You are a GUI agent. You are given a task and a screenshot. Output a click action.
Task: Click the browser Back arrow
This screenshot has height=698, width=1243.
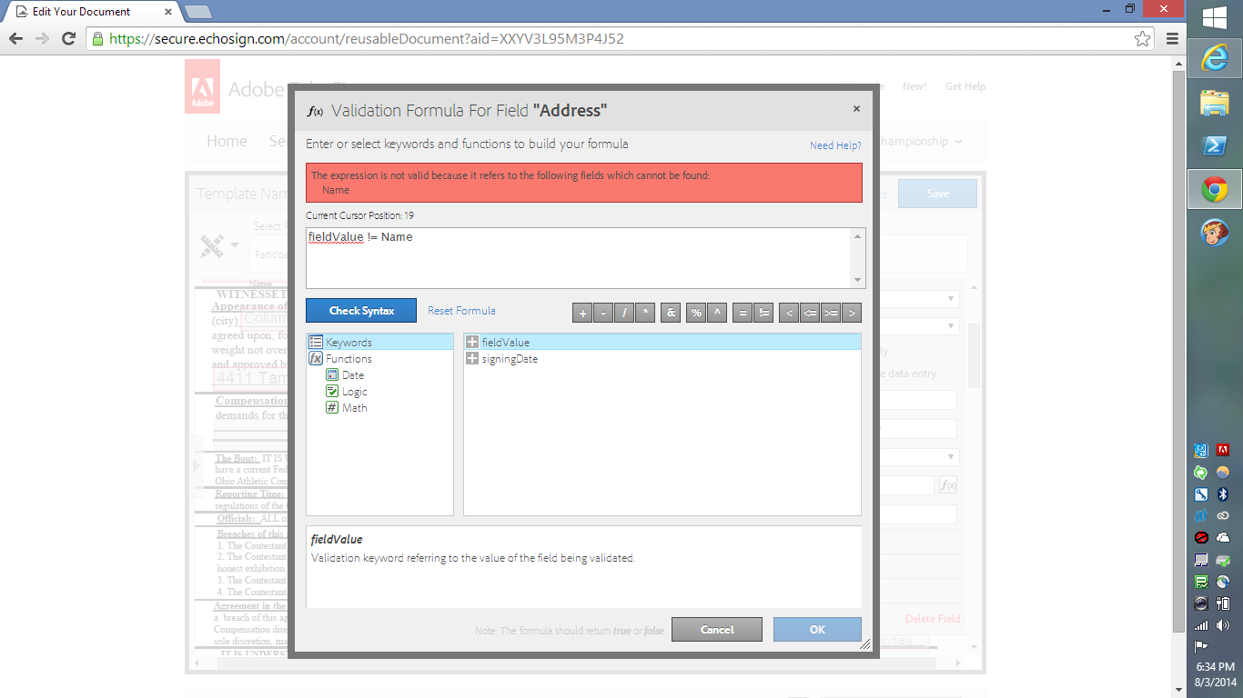coord(16,39)
